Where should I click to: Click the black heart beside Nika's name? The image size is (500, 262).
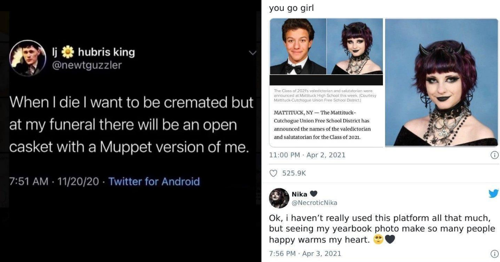[x=314, y=194]
